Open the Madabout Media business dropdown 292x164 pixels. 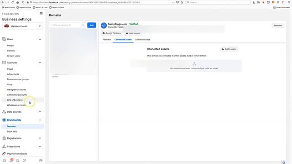click(x=22, y=26)
